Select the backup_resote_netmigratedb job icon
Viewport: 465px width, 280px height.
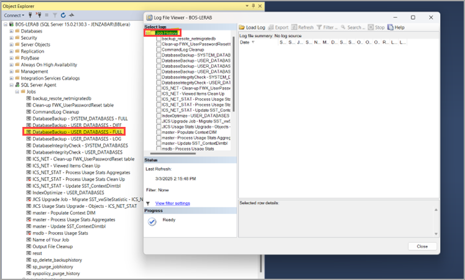tap(29, 98)
